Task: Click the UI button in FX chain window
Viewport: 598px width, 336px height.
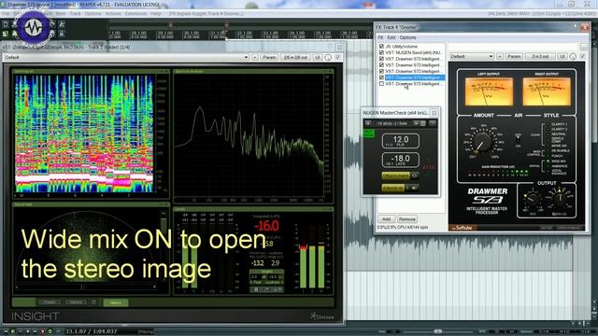Action: (x=562, y=56)
